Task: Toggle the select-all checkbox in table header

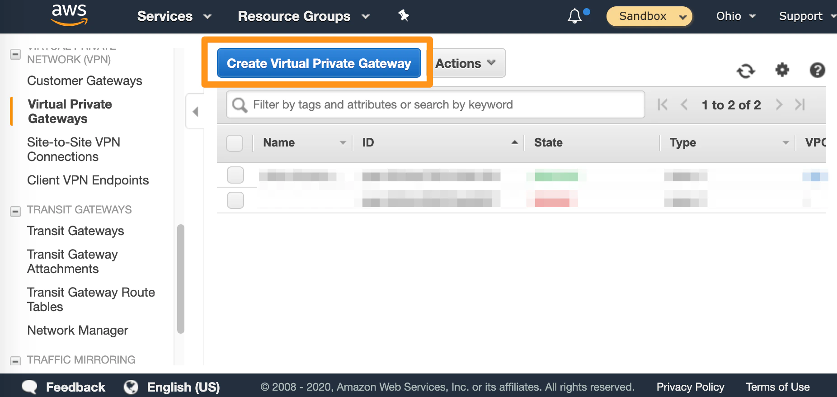Action: pyautogui.click(x=235, y=143)
